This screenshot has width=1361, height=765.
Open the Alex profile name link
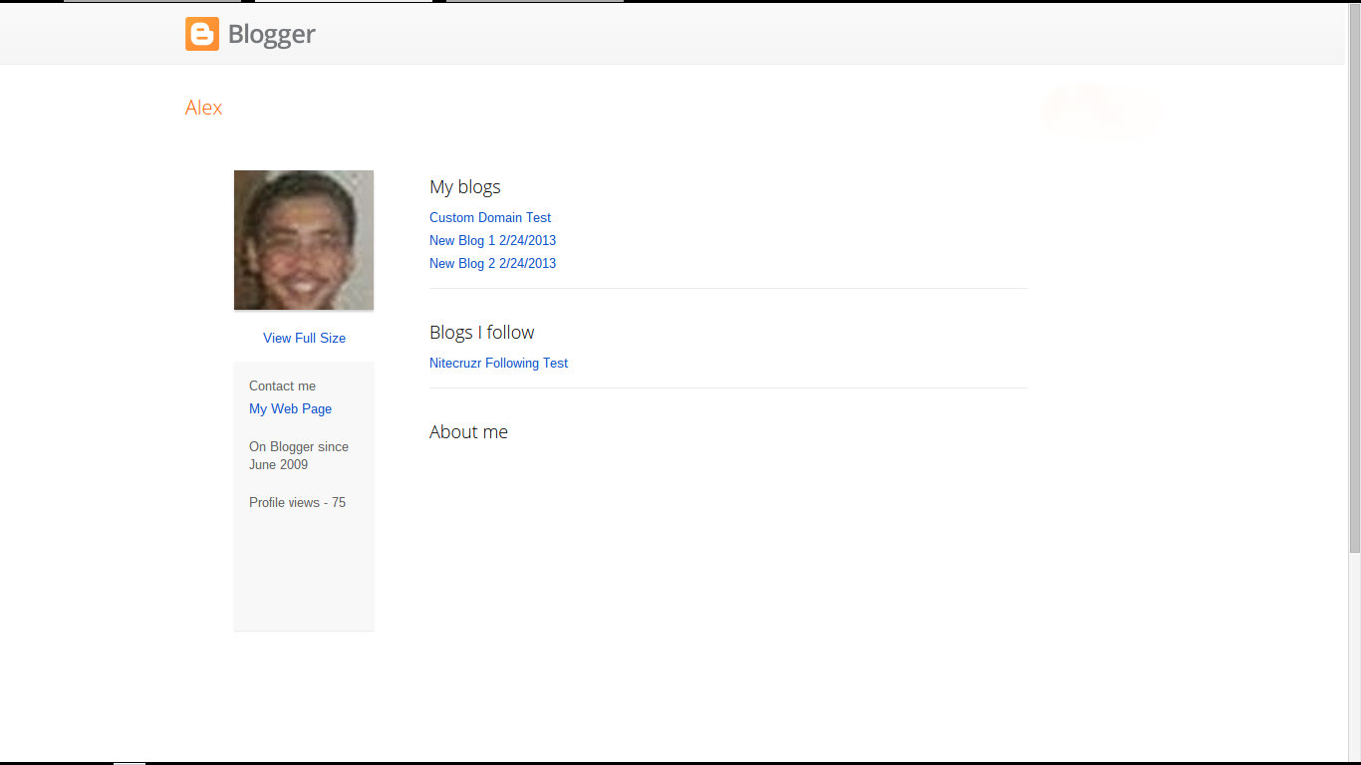click(x=203, y=108)
